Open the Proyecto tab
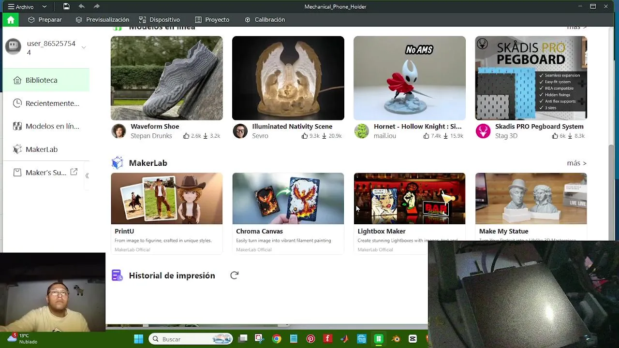Screen dimensions: 619x348 pos(212,20)
